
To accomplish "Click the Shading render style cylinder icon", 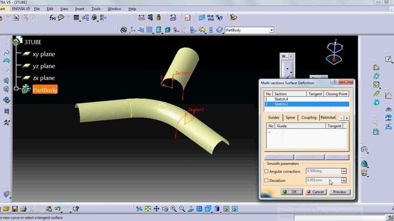I will tap(217, 209).
